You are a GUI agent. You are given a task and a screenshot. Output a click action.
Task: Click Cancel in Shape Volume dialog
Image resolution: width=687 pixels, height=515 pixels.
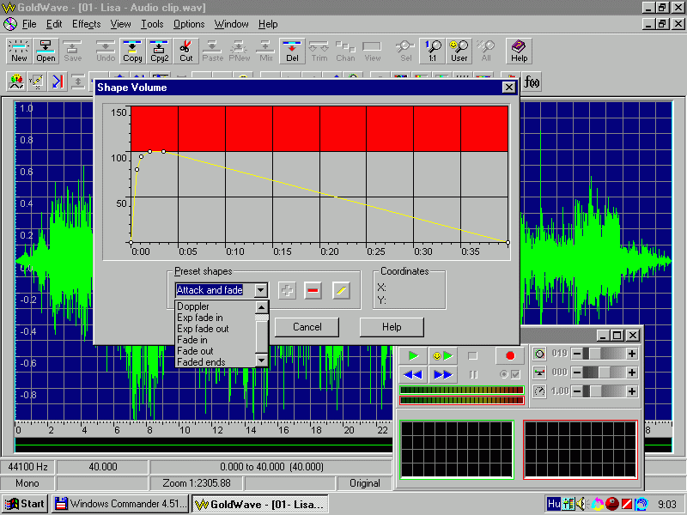click(307, 327)
